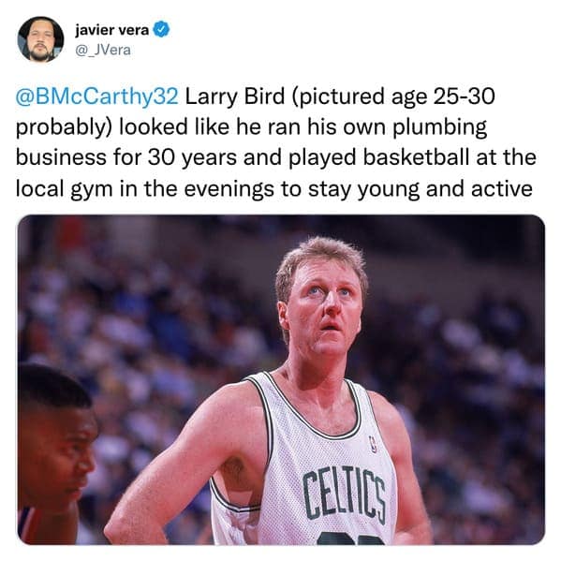The width and height of the screenshot is (561, 561).
Task: Open javier vera's profile avatar
Action: pos(40,39)
